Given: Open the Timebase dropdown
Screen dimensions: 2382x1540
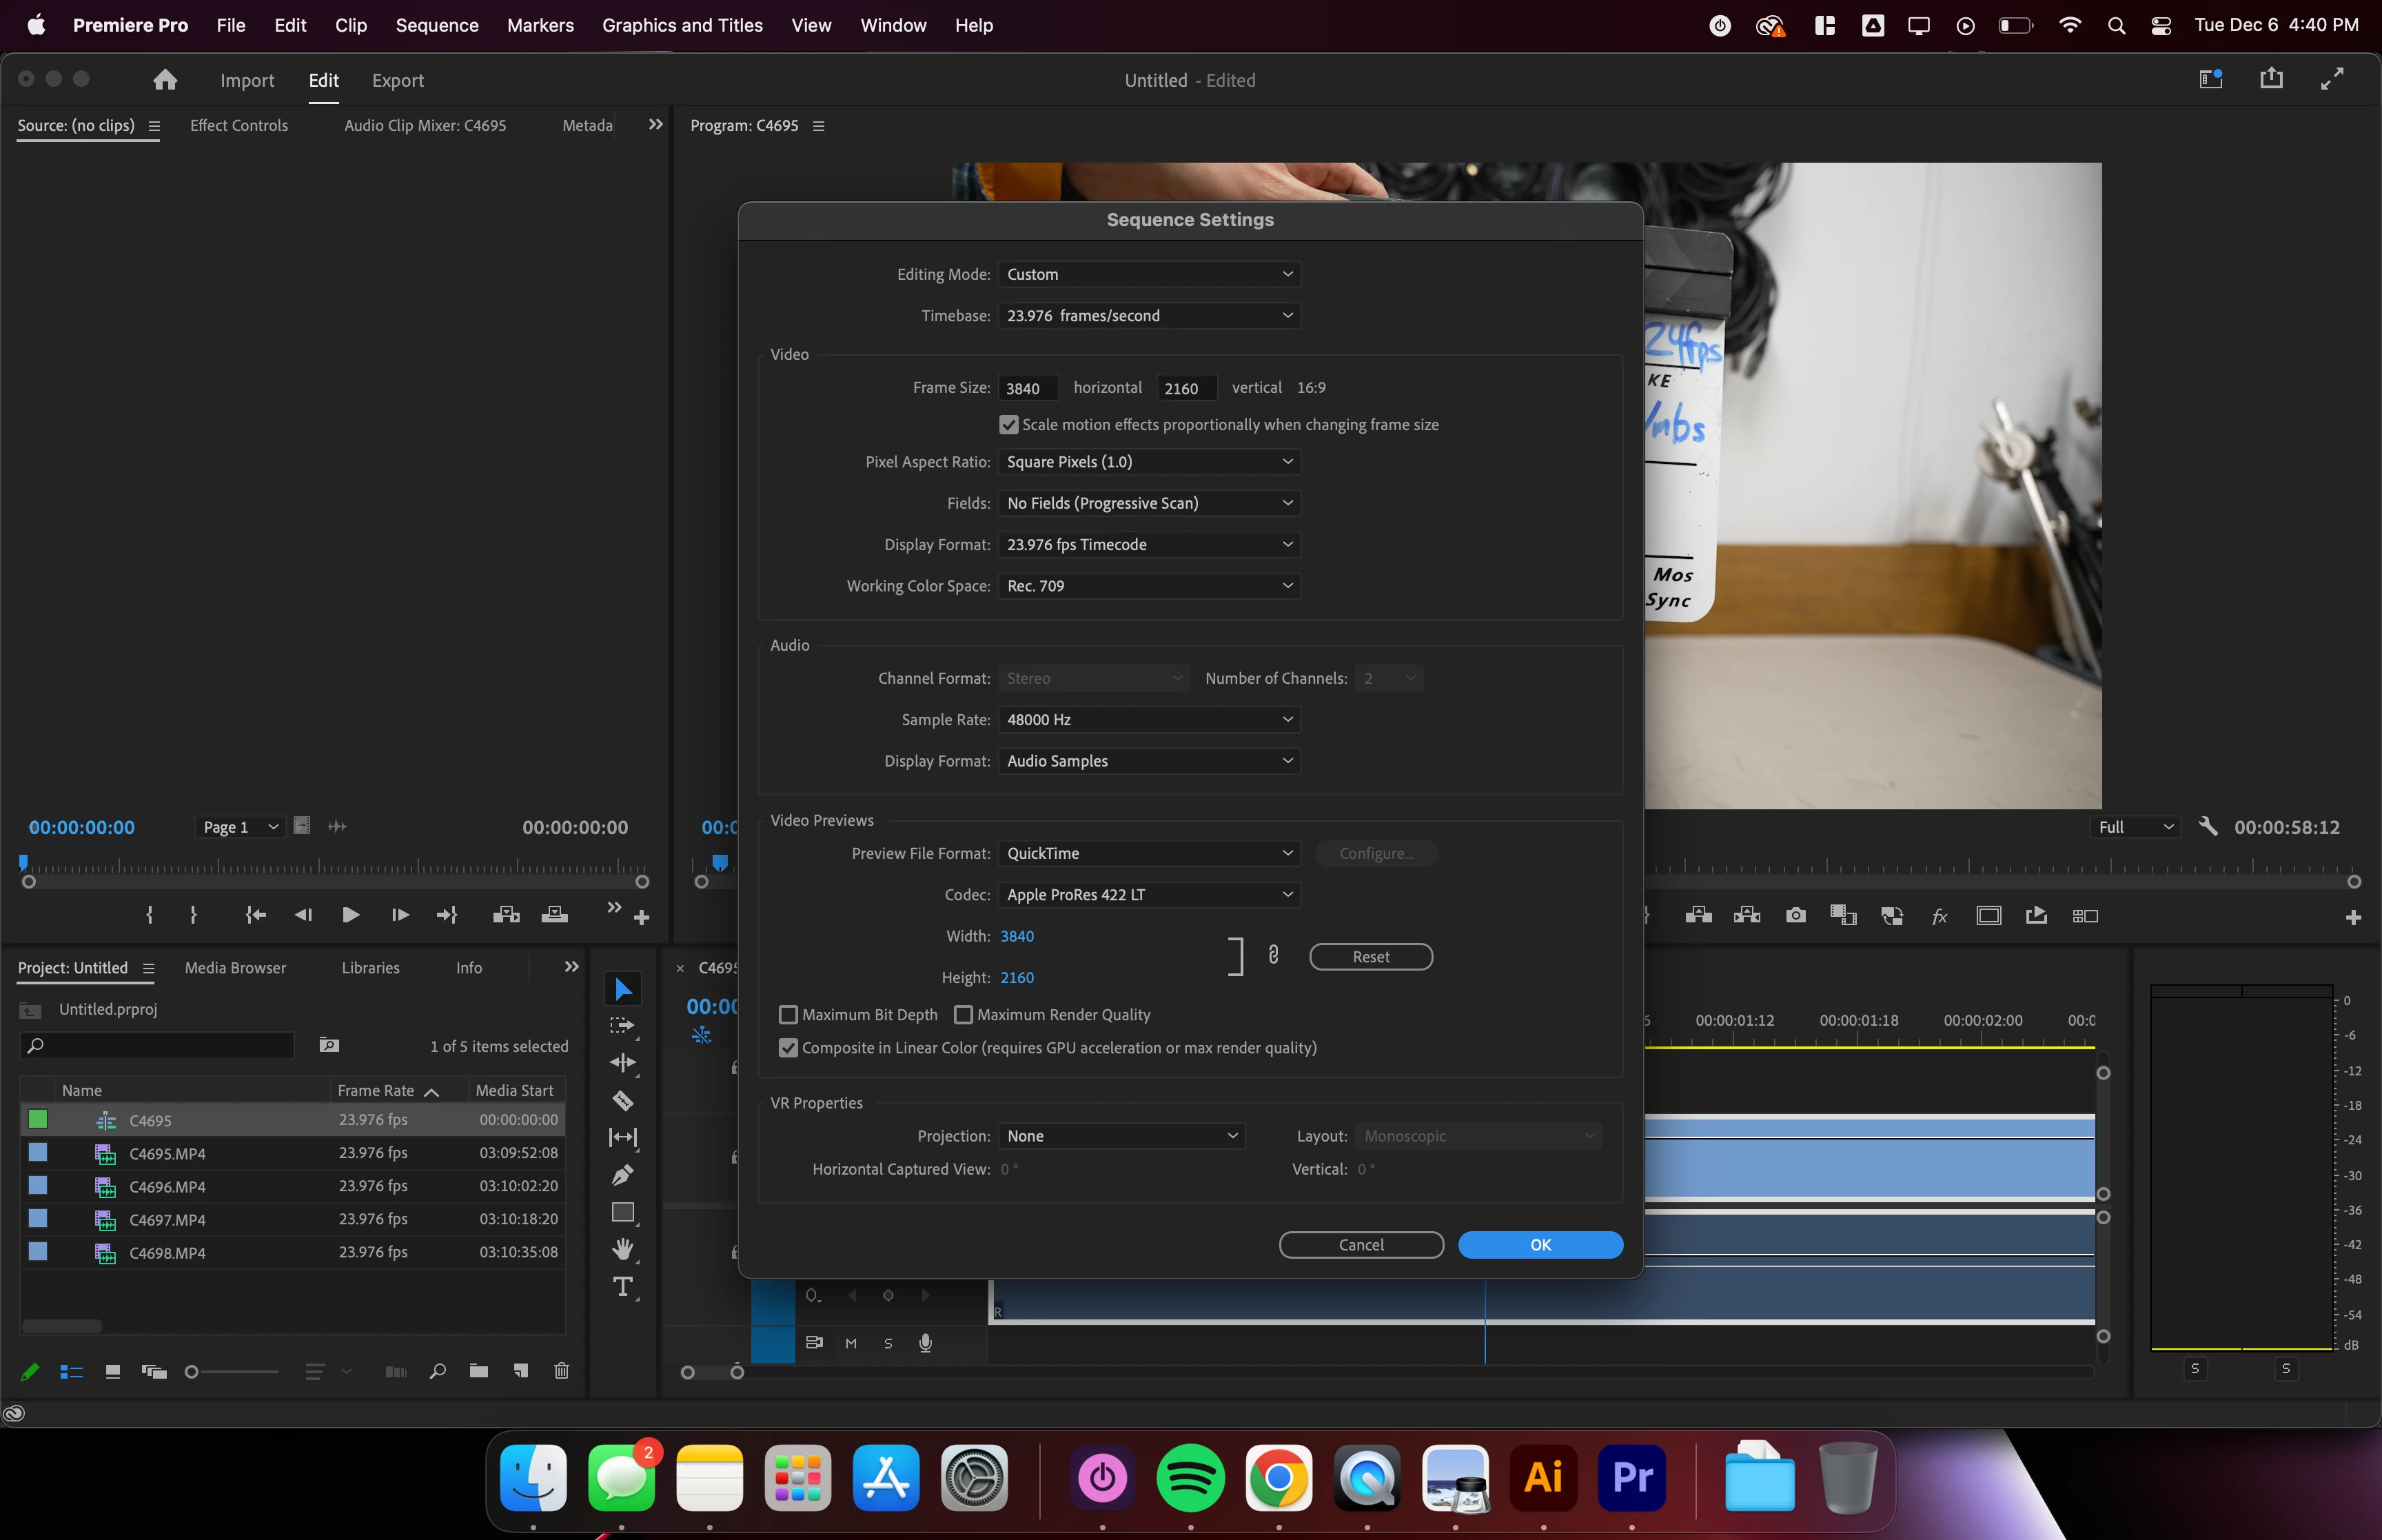Looking at the screenshot, I should (x=1148, y=315).
